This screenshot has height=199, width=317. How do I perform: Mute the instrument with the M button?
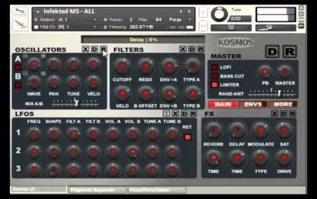click(x=203, y=26)
